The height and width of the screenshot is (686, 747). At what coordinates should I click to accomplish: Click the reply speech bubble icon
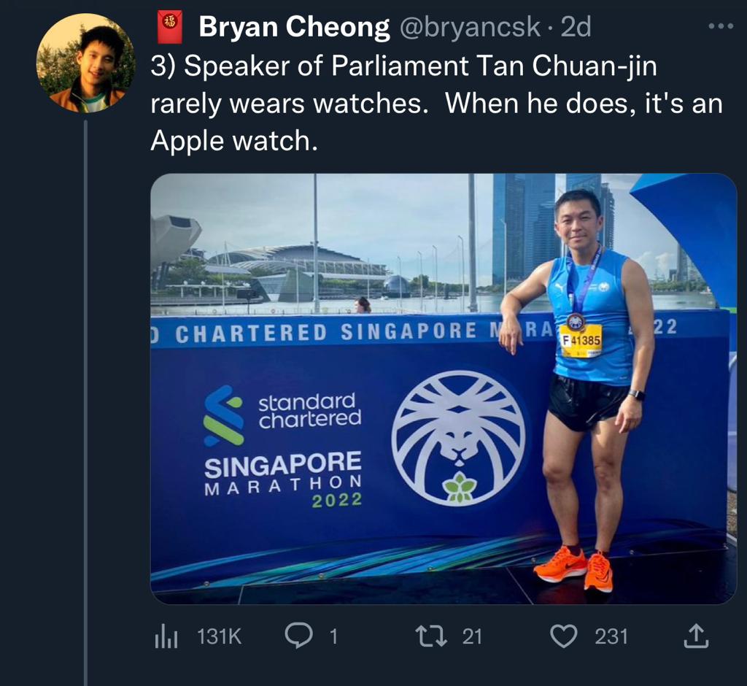pos(298,636)
